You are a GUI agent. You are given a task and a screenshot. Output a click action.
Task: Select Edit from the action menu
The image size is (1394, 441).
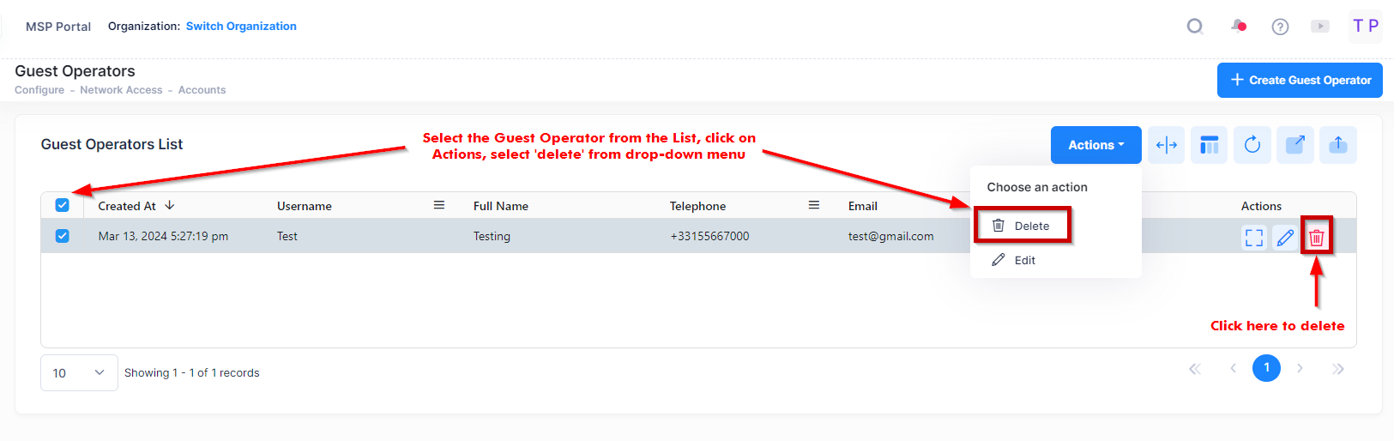(1024, 260)
